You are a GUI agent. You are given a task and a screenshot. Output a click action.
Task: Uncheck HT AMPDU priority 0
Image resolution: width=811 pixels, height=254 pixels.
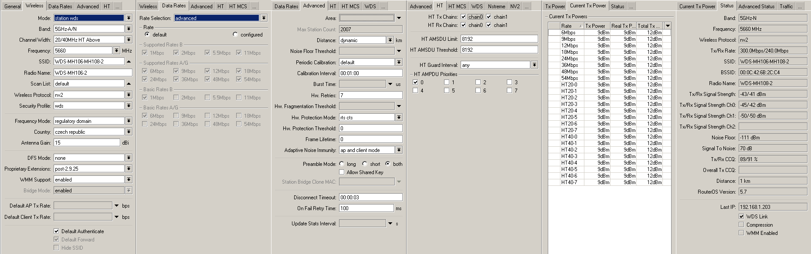pyautogui.click(x=415, y=82)
